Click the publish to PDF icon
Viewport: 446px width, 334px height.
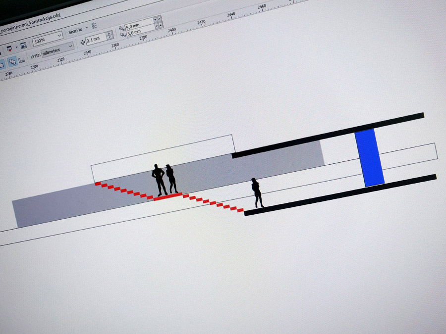(x=9, y=48)
